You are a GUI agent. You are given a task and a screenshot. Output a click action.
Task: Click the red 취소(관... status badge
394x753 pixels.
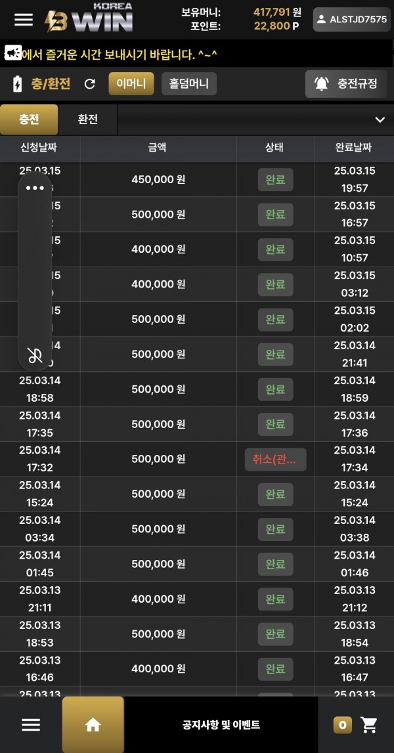pyautogui.click(x=275, y=460)
